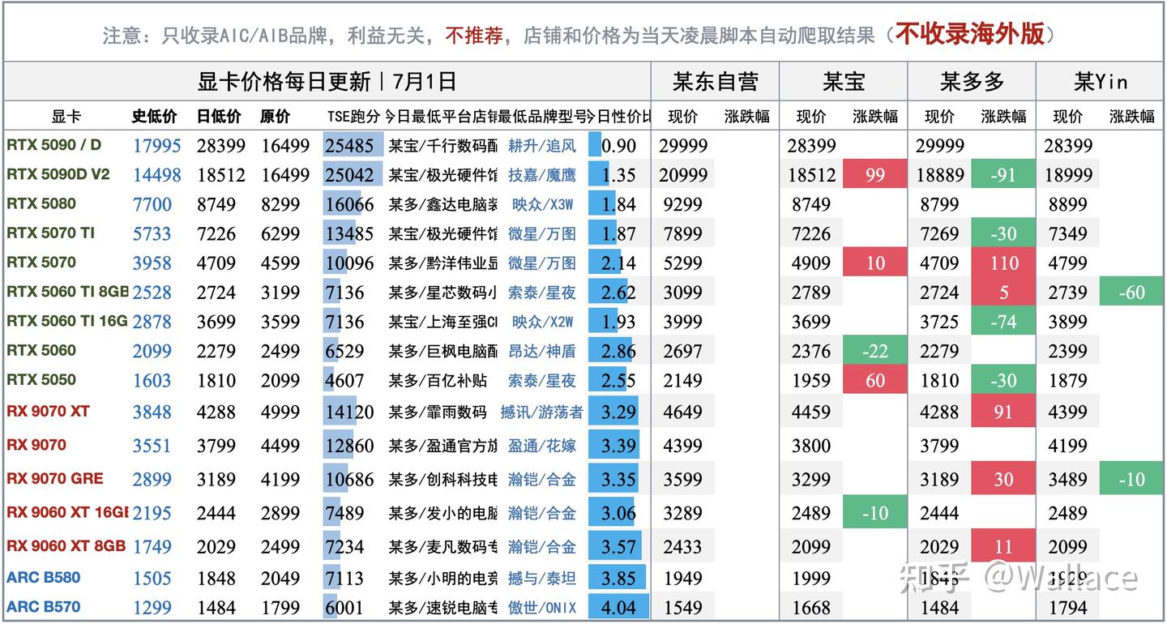Click the red '91' cell in RX 9070 XT row

point(1003,412)
